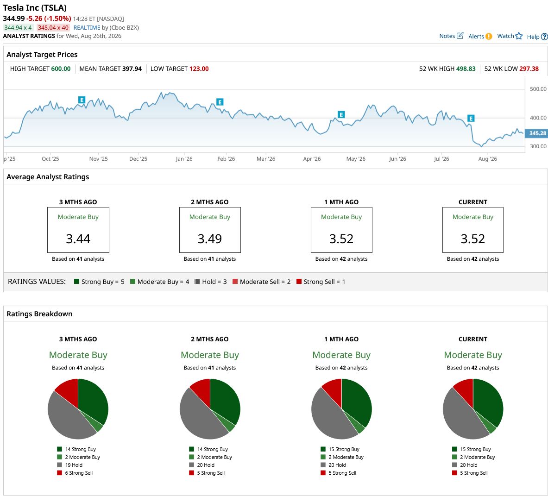Click the earnings E marker near Aug '26
Image resolution: width=548 pixels, height=496 pixels.
pos(471,119)
